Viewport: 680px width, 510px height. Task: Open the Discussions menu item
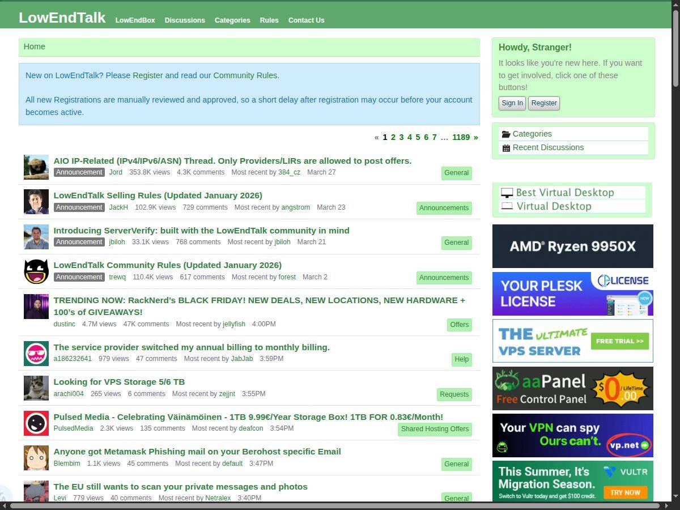185,20
